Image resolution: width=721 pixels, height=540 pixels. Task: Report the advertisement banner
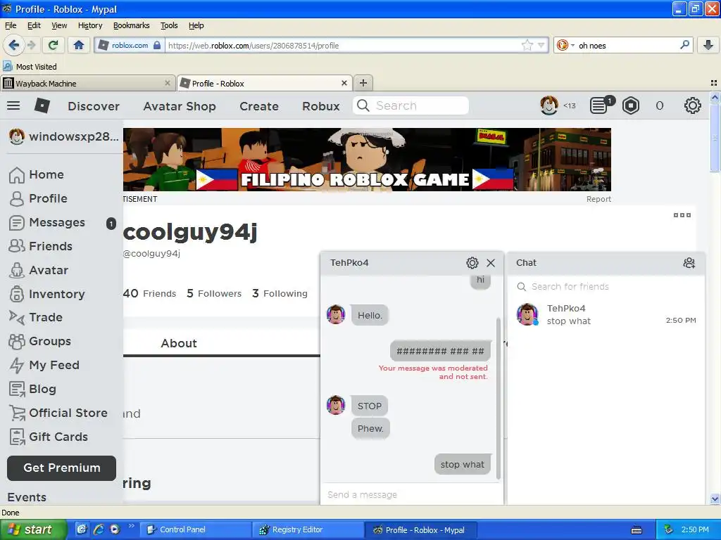[598, 199]
